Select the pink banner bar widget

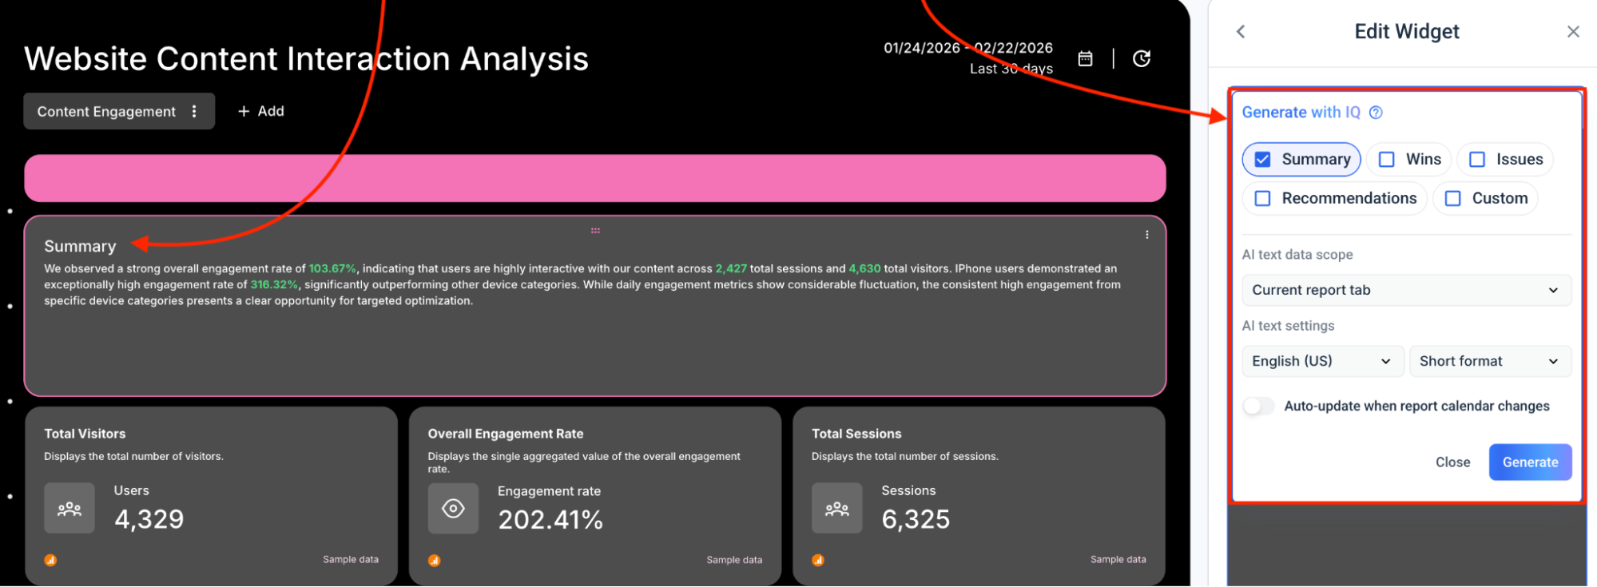pyautogui.click(x=594, y=178)
